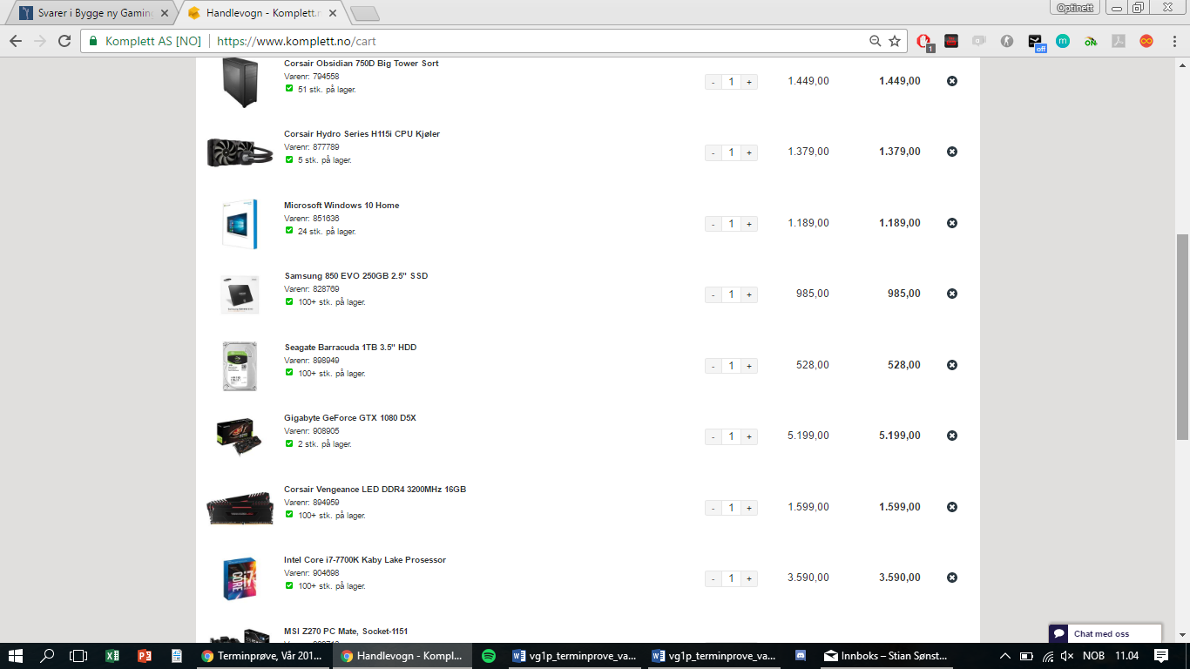
Task: Open Task View on the taskbar
Action: coord(78,656)
